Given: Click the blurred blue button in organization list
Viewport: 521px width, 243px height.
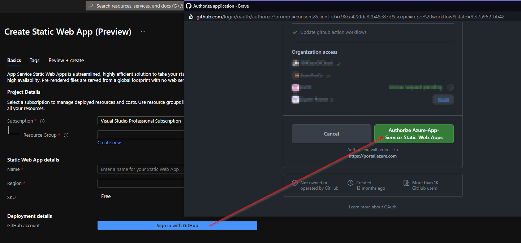Looking at the screenshot, I should (x=443, y=100).
